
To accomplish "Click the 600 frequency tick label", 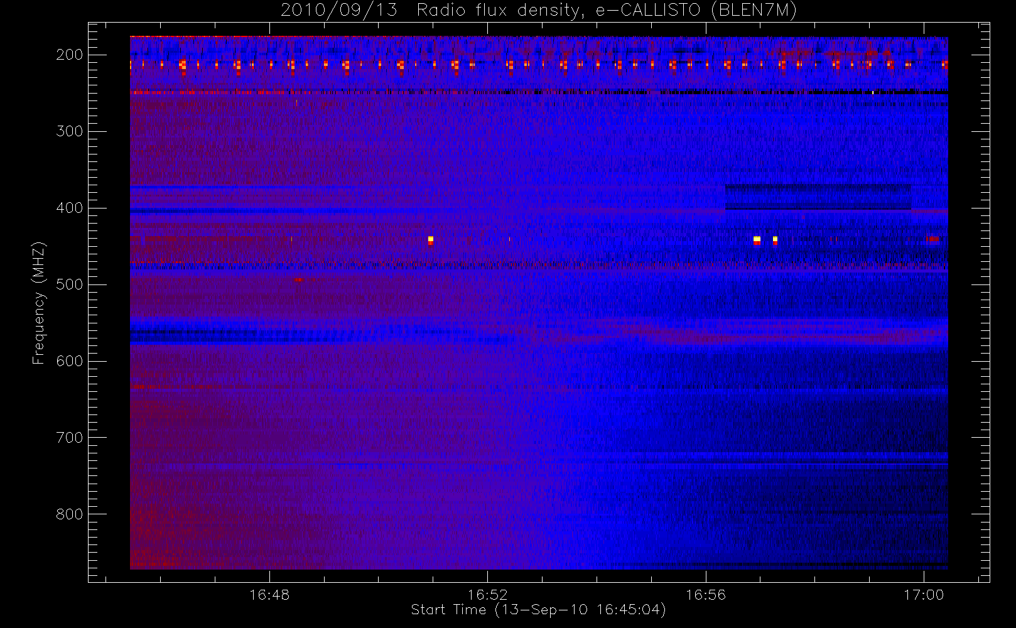I will (x=69, y=361).
